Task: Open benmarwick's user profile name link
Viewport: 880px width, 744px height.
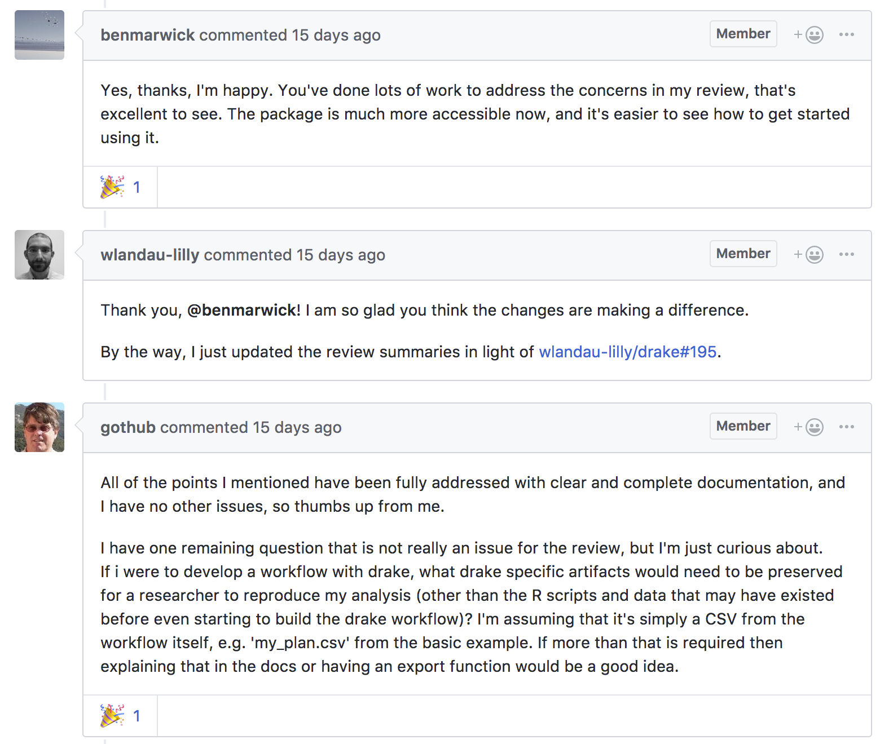Action: click(147, 35)
